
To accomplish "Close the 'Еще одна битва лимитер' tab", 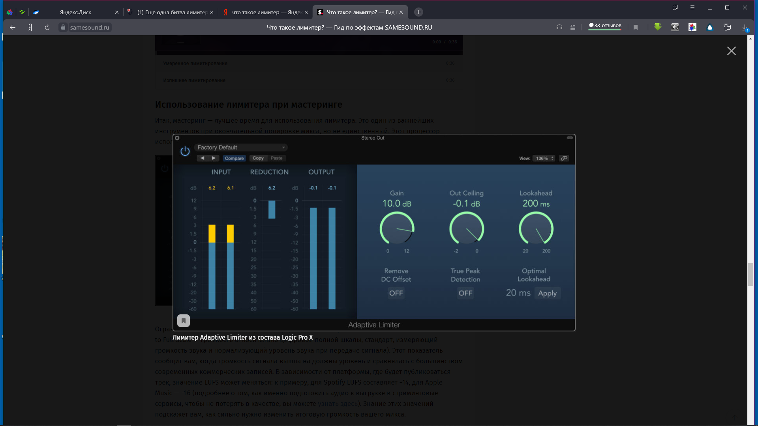I will (212, 12).
